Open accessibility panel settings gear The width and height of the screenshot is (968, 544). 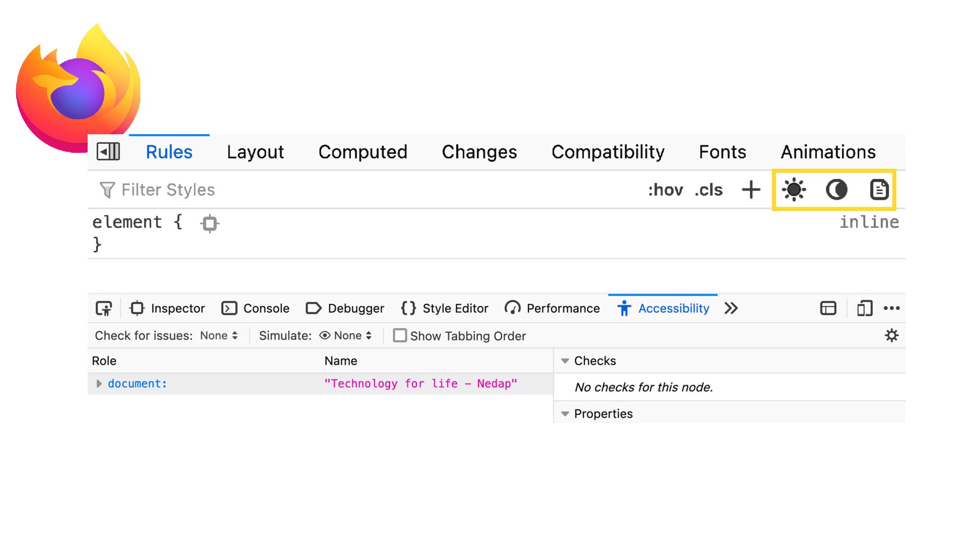891,336
